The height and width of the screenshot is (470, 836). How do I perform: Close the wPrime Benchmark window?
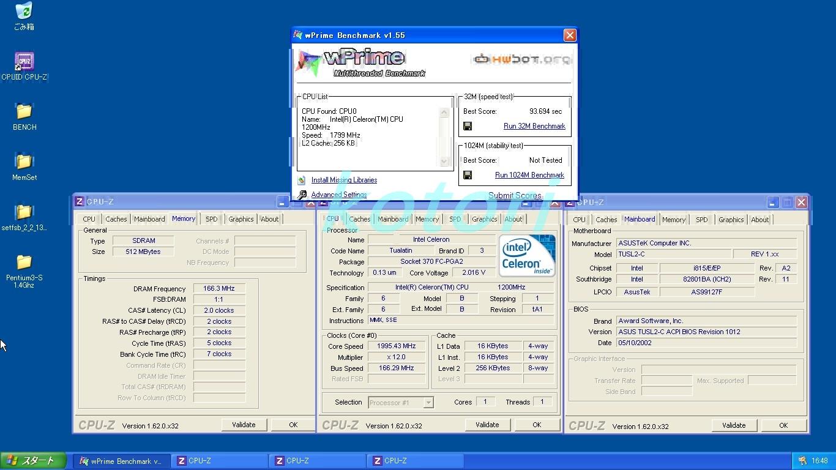pos(570,35)
